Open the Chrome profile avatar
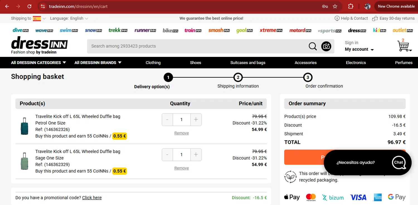The height and width of the screenshot is (205, 418). coord(367,6)
